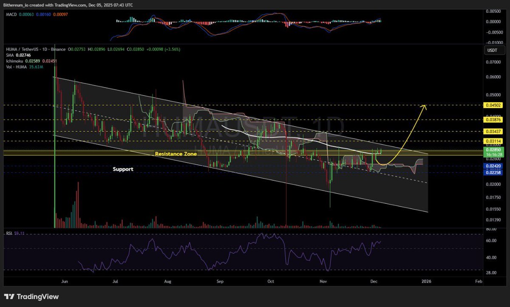Click the 0.01750 price axis label
Screen dimensions: 510x307
click(493, 197)
